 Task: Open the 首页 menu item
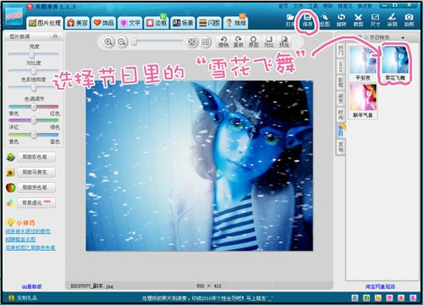point(283,6)
